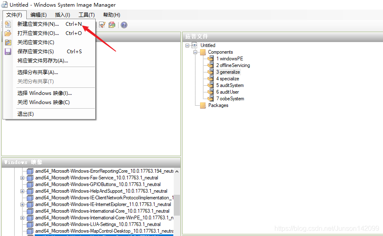Collapse the Components tree node

[195, 52]
